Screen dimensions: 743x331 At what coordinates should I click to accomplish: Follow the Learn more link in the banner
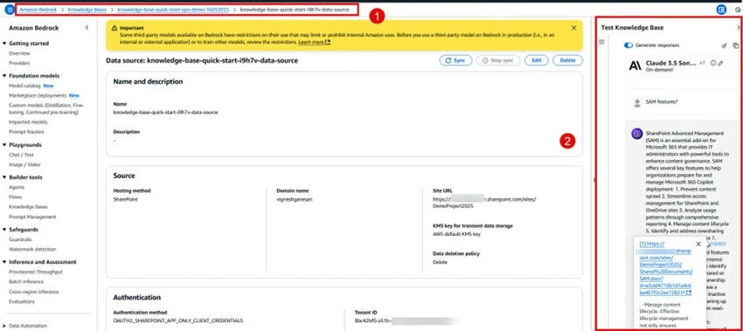[x=314, y=42]
